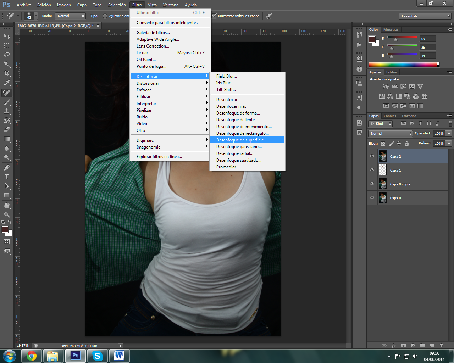This screenshot has width=454, height=363.
Task: Create a new layer with the New Layer button
Action: coord(432,345)
